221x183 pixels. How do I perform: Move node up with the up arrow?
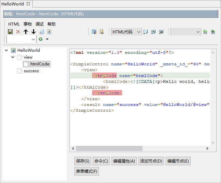click(x=26, y=32)
